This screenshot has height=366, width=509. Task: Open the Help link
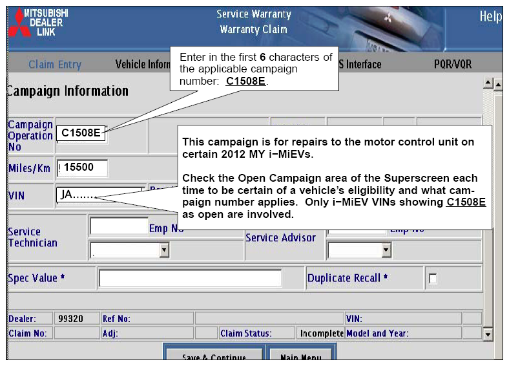point(490,16)
